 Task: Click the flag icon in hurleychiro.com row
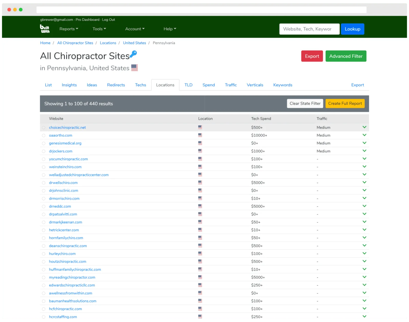pos(200,254)
